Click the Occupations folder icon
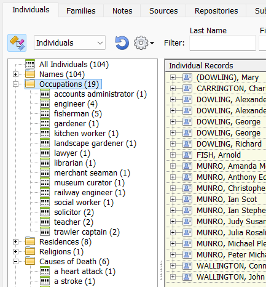 pyautogui.click(x=30, y=84)
